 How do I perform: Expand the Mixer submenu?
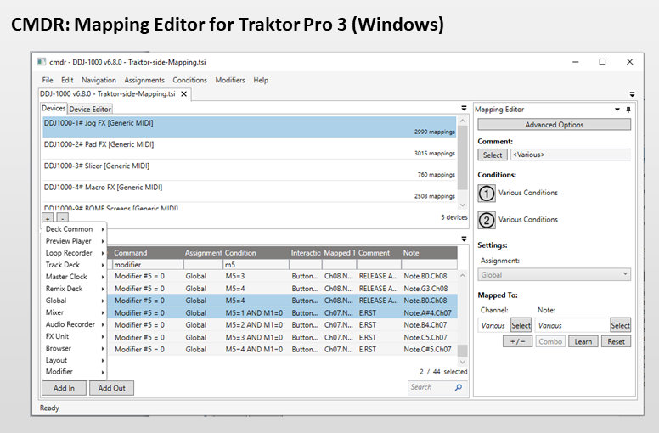click(75, 312)
